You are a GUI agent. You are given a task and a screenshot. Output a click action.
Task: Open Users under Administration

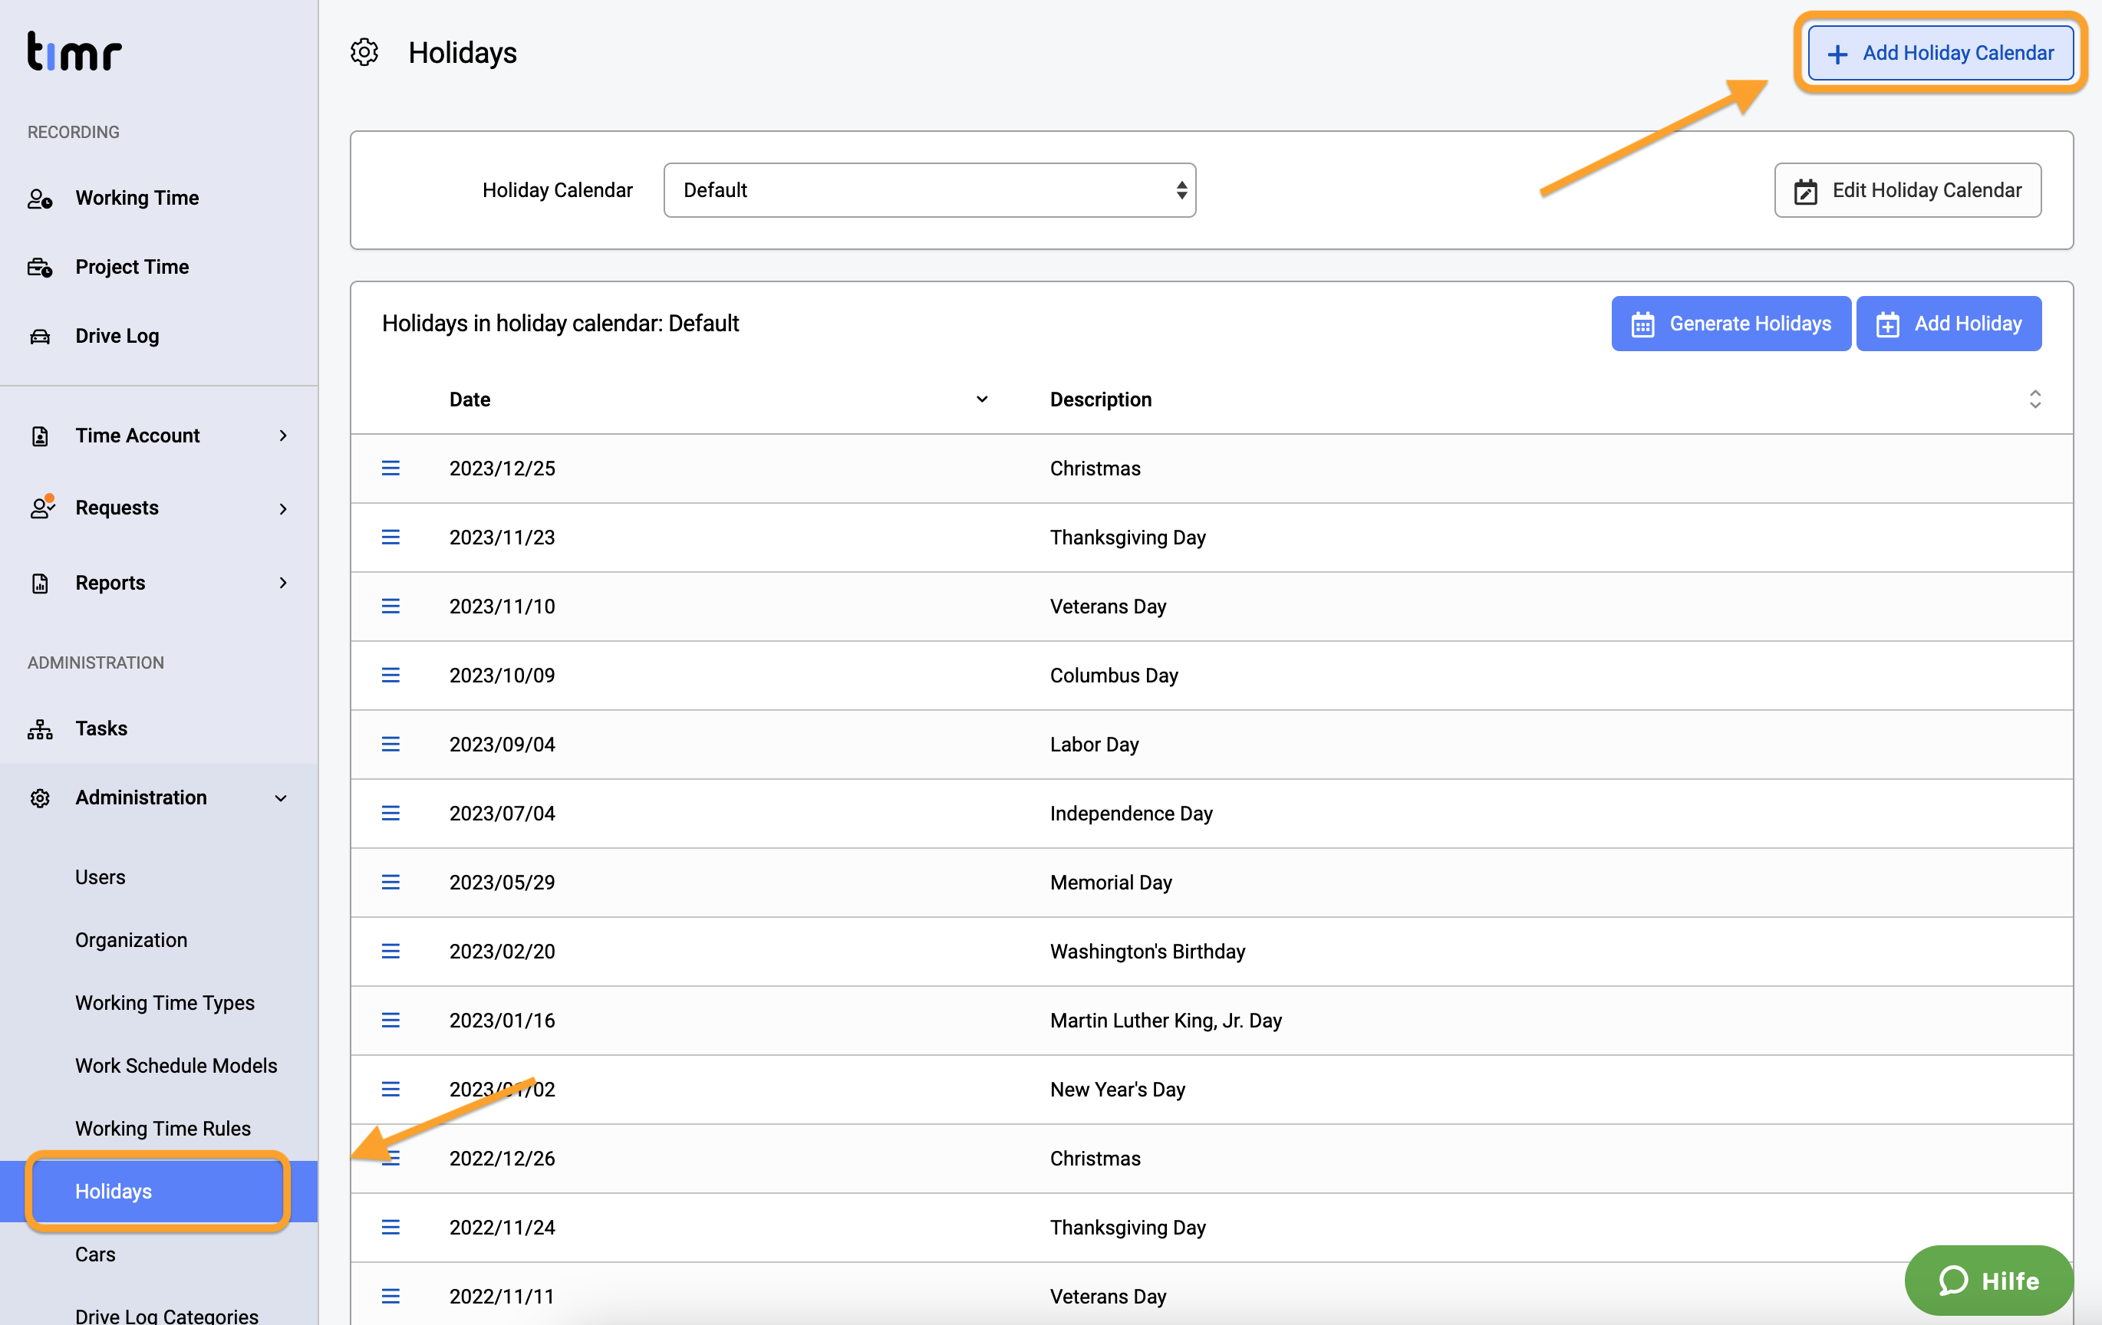coord(100,876)
